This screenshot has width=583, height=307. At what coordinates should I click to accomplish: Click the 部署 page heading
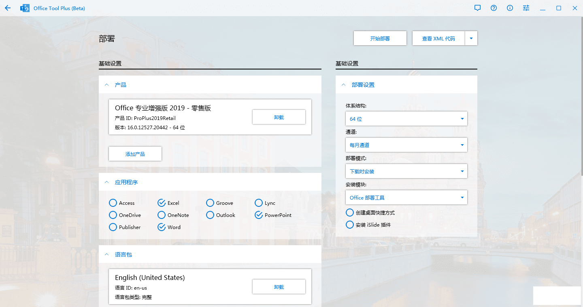coord(107,38)
